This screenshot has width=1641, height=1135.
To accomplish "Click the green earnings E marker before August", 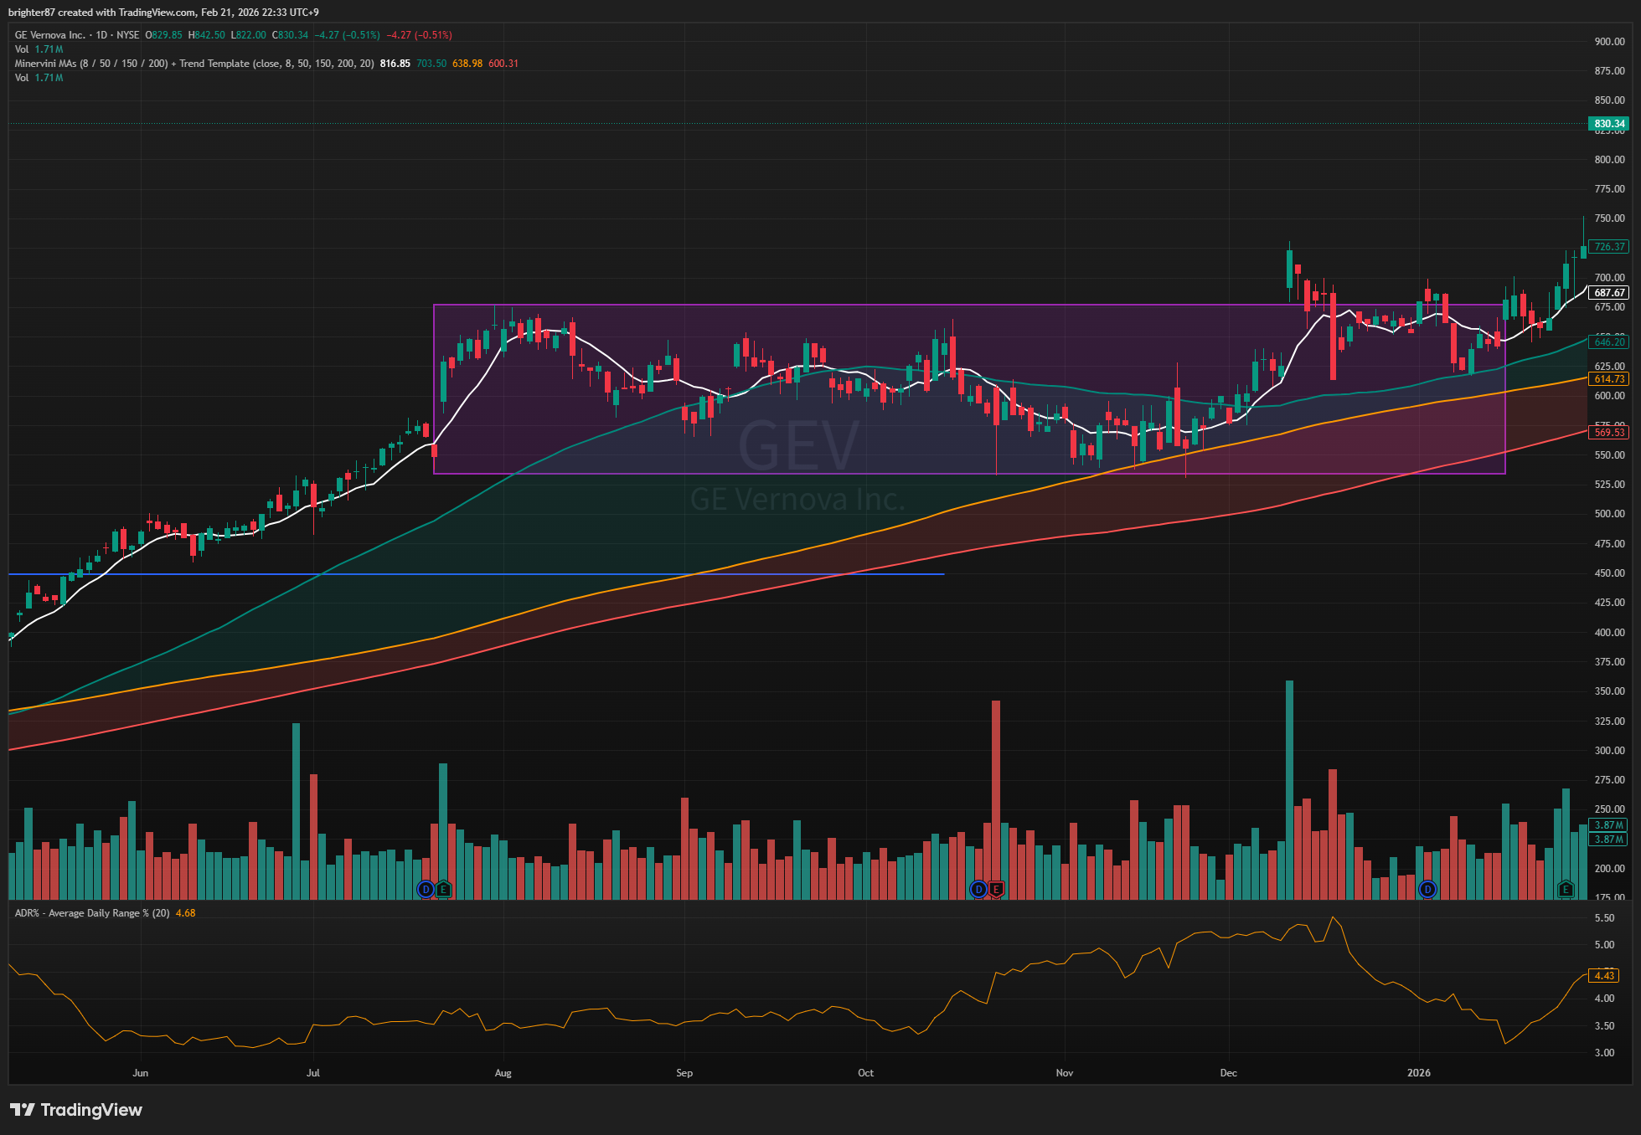I will pos(443,889).
